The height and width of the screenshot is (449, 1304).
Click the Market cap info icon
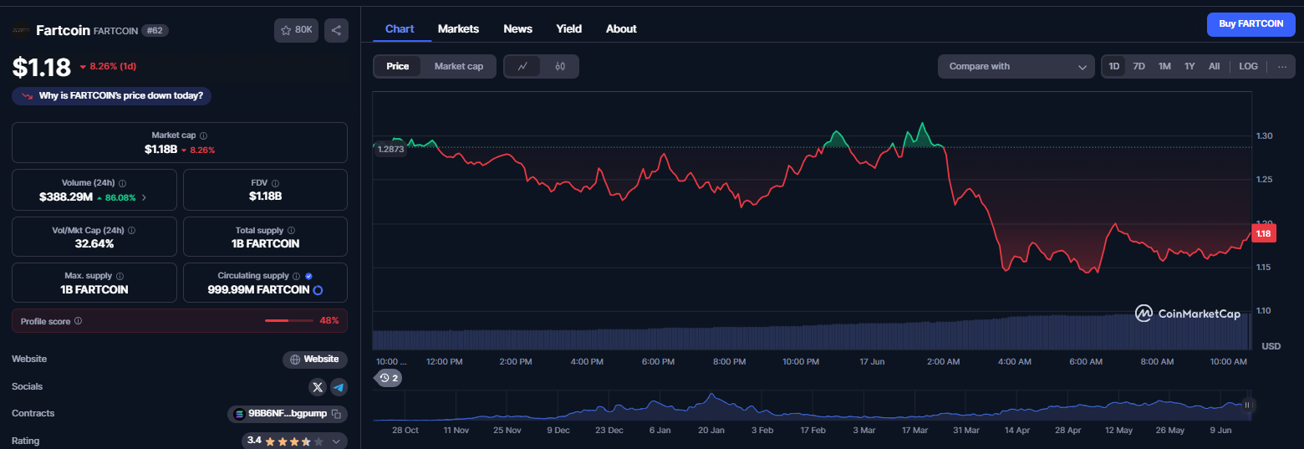pos(203,135)
